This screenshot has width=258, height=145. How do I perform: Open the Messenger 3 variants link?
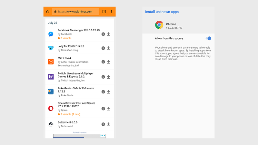[64, 38]
